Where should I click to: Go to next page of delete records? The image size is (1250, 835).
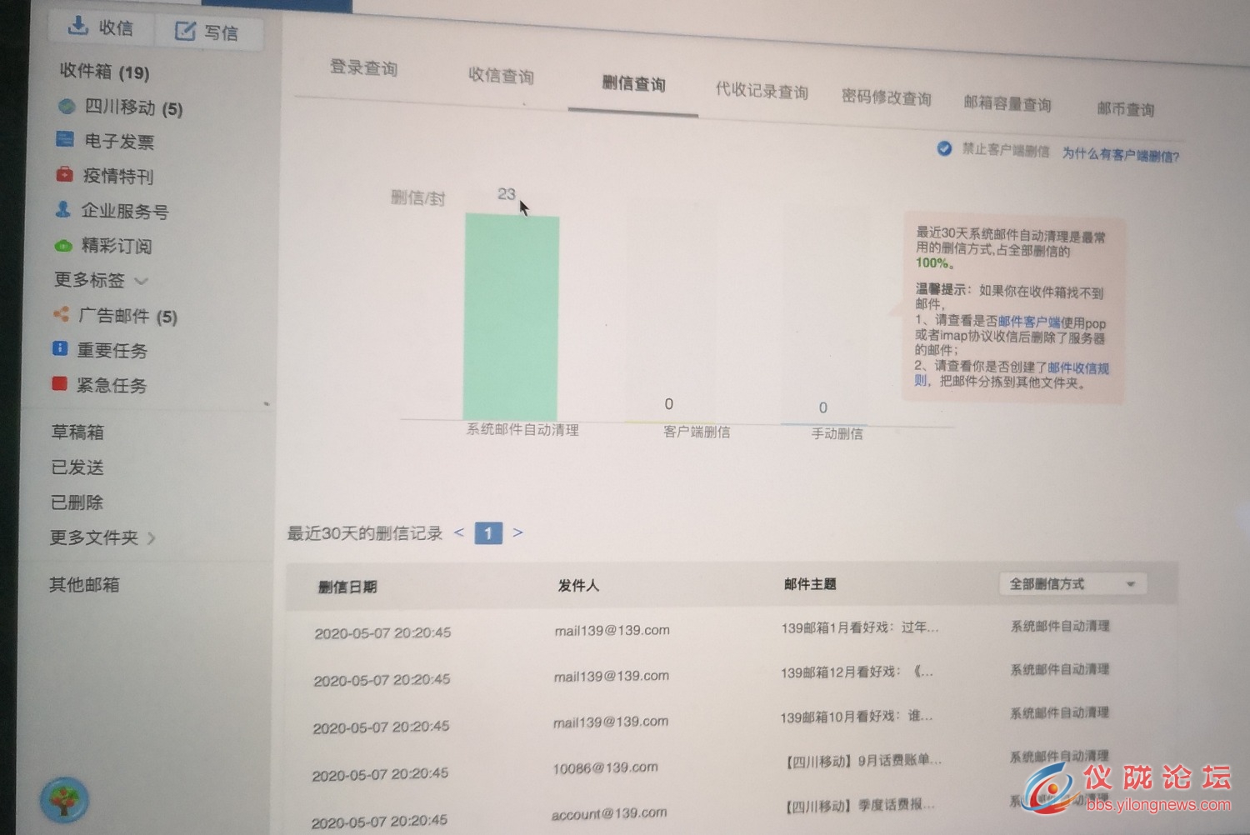[517, 532]
